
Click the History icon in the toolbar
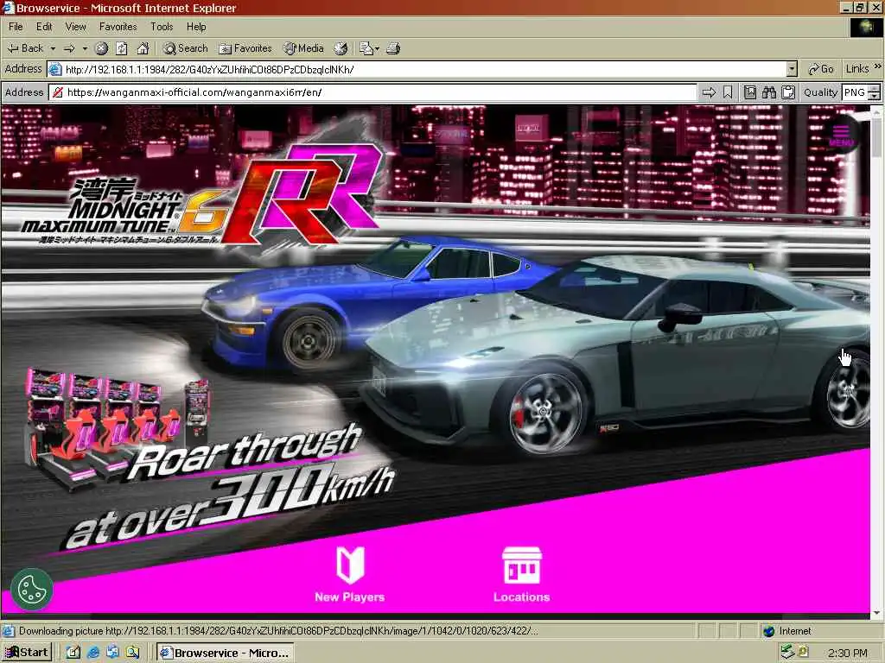[x=341, y=48]
